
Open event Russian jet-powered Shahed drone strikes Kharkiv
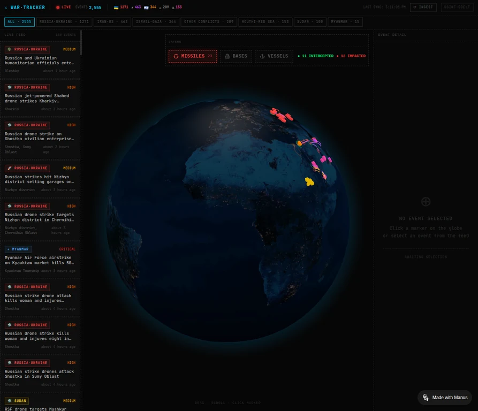point(40,98)
